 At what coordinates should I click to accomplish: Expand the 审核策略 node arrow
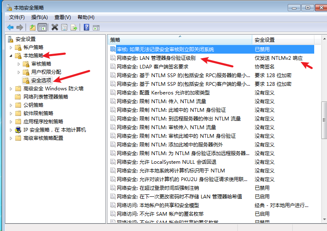19,64
